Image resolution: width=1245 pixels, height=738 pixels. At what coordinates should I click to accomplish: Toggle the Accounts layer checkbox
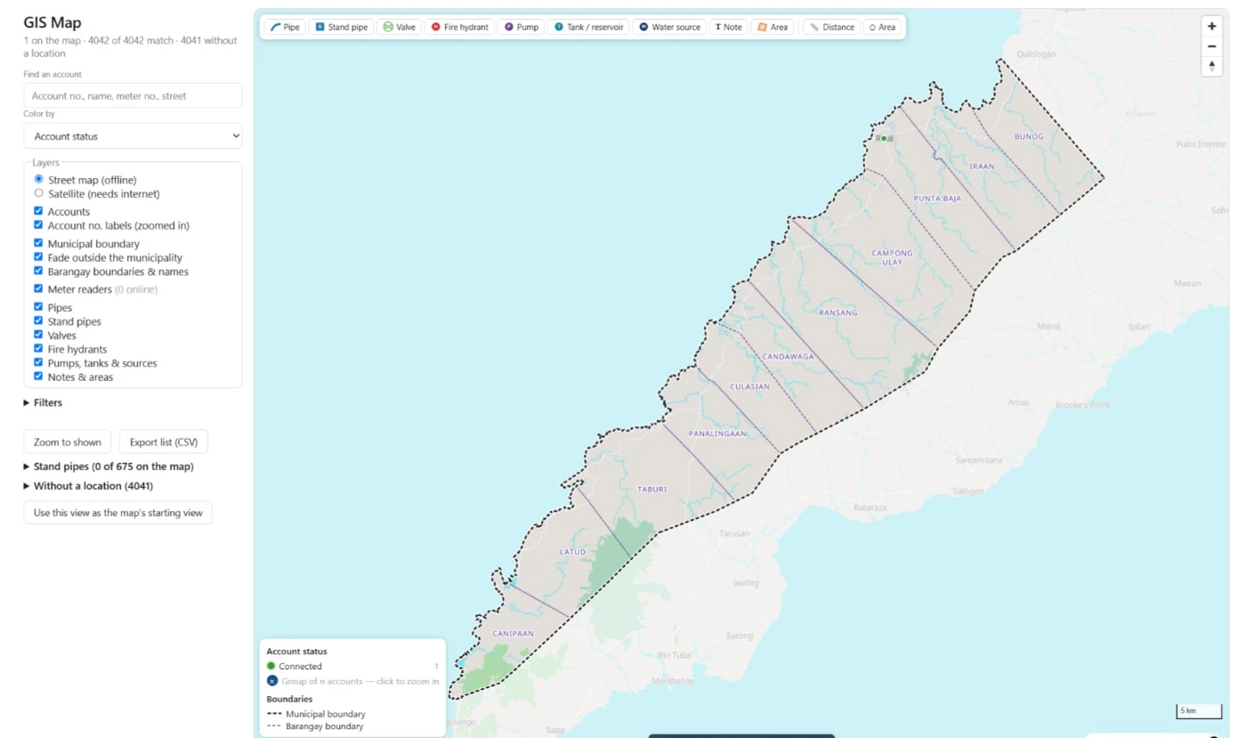point(38,211)
